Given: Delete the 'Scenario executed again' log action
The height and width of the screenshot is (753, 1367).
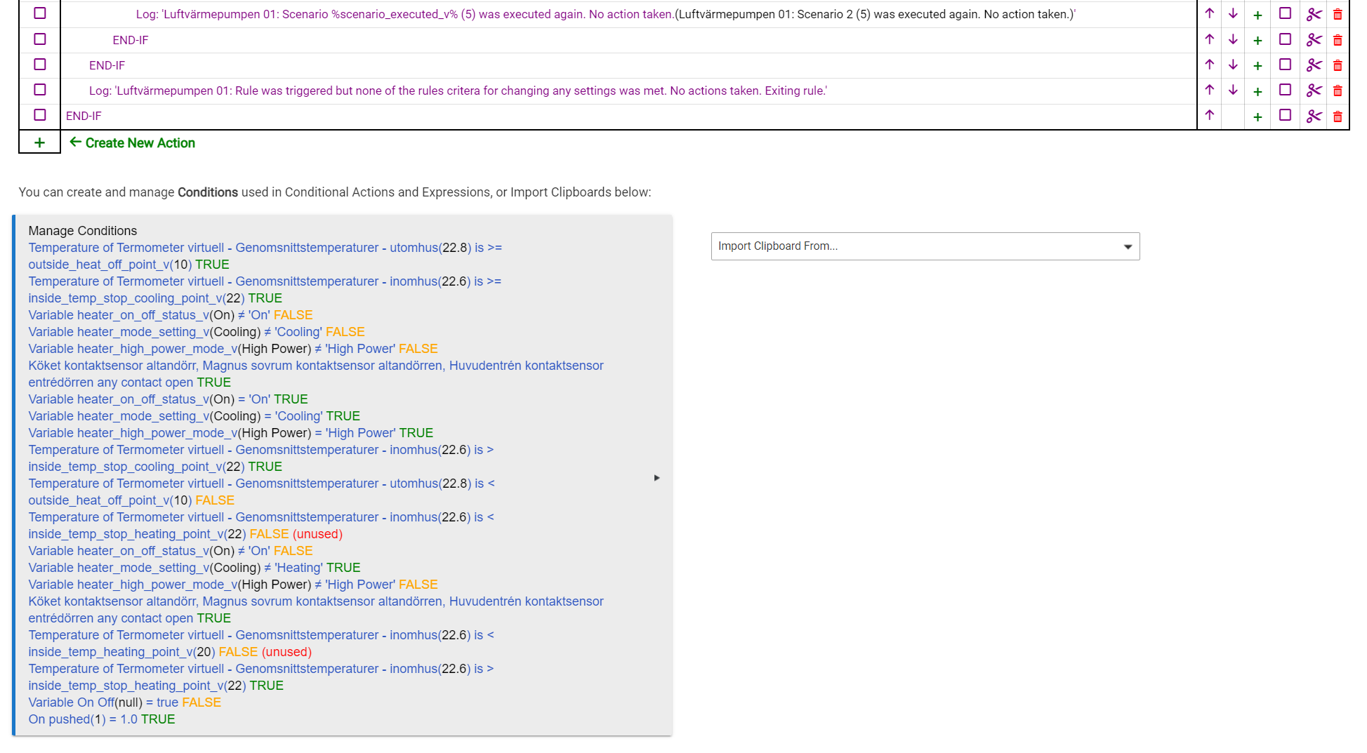Looking at the screenshot, I should (x=1338, y=15).
